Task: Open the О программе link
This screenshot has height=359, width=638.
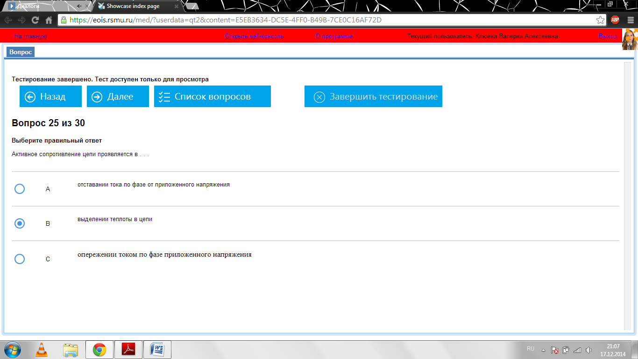Action: 334,36
